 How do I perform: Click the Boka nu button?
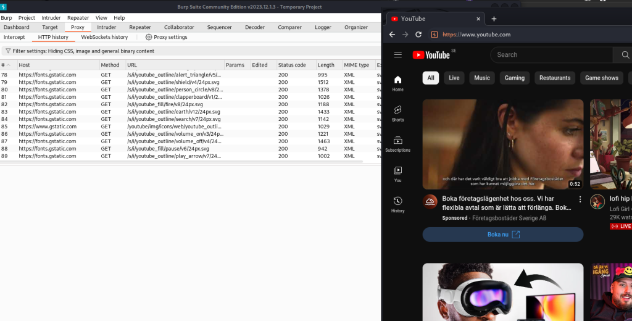click(x=502, y=235)
